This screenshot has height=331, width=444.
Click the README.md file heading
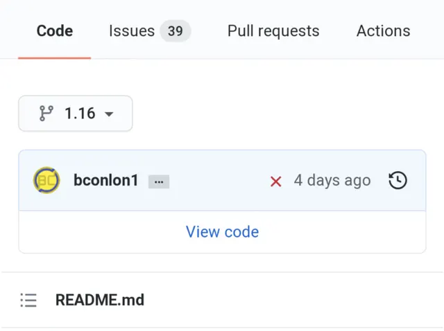pos(100,300)
